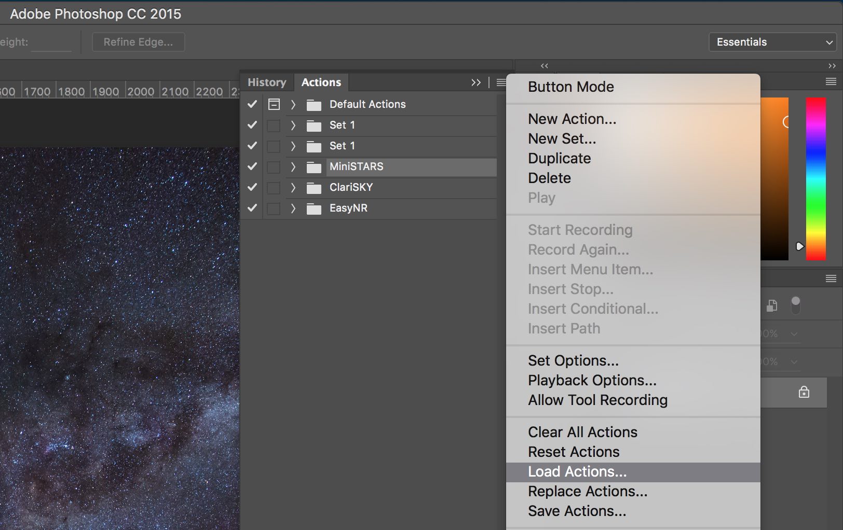Select the ClariSKY row label
This screenshot has width=843, height=530.
pos(351,188)
